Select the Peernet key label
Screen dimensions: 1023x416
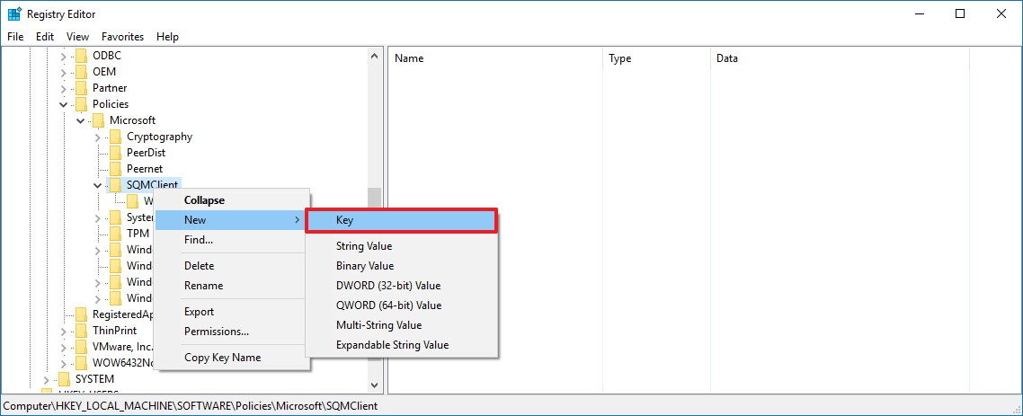[x=145, y=169]
